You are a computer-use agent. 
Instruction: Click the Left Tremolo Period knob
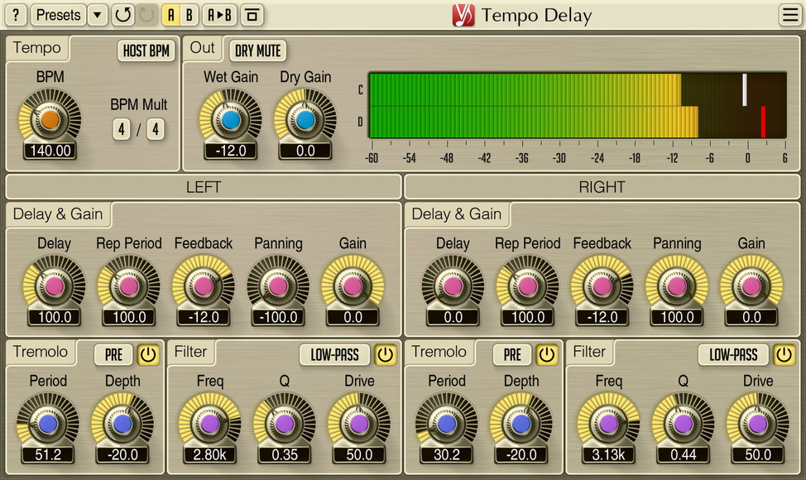click(x=48, y=424)
